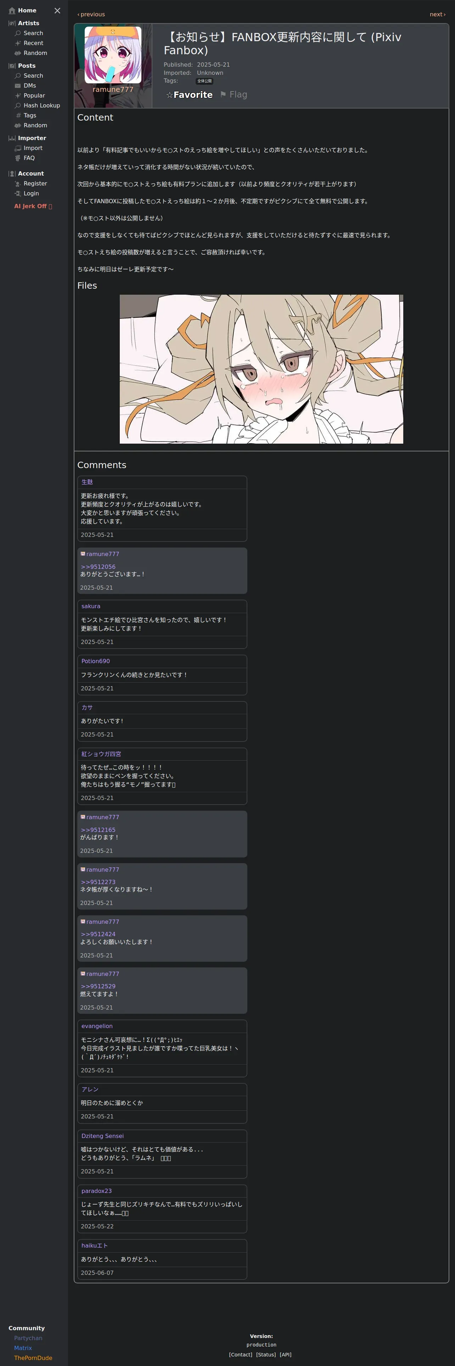This screenshot has width=455, height=1366.
Task: Click the Account section header icon
Action: (12, 174)
